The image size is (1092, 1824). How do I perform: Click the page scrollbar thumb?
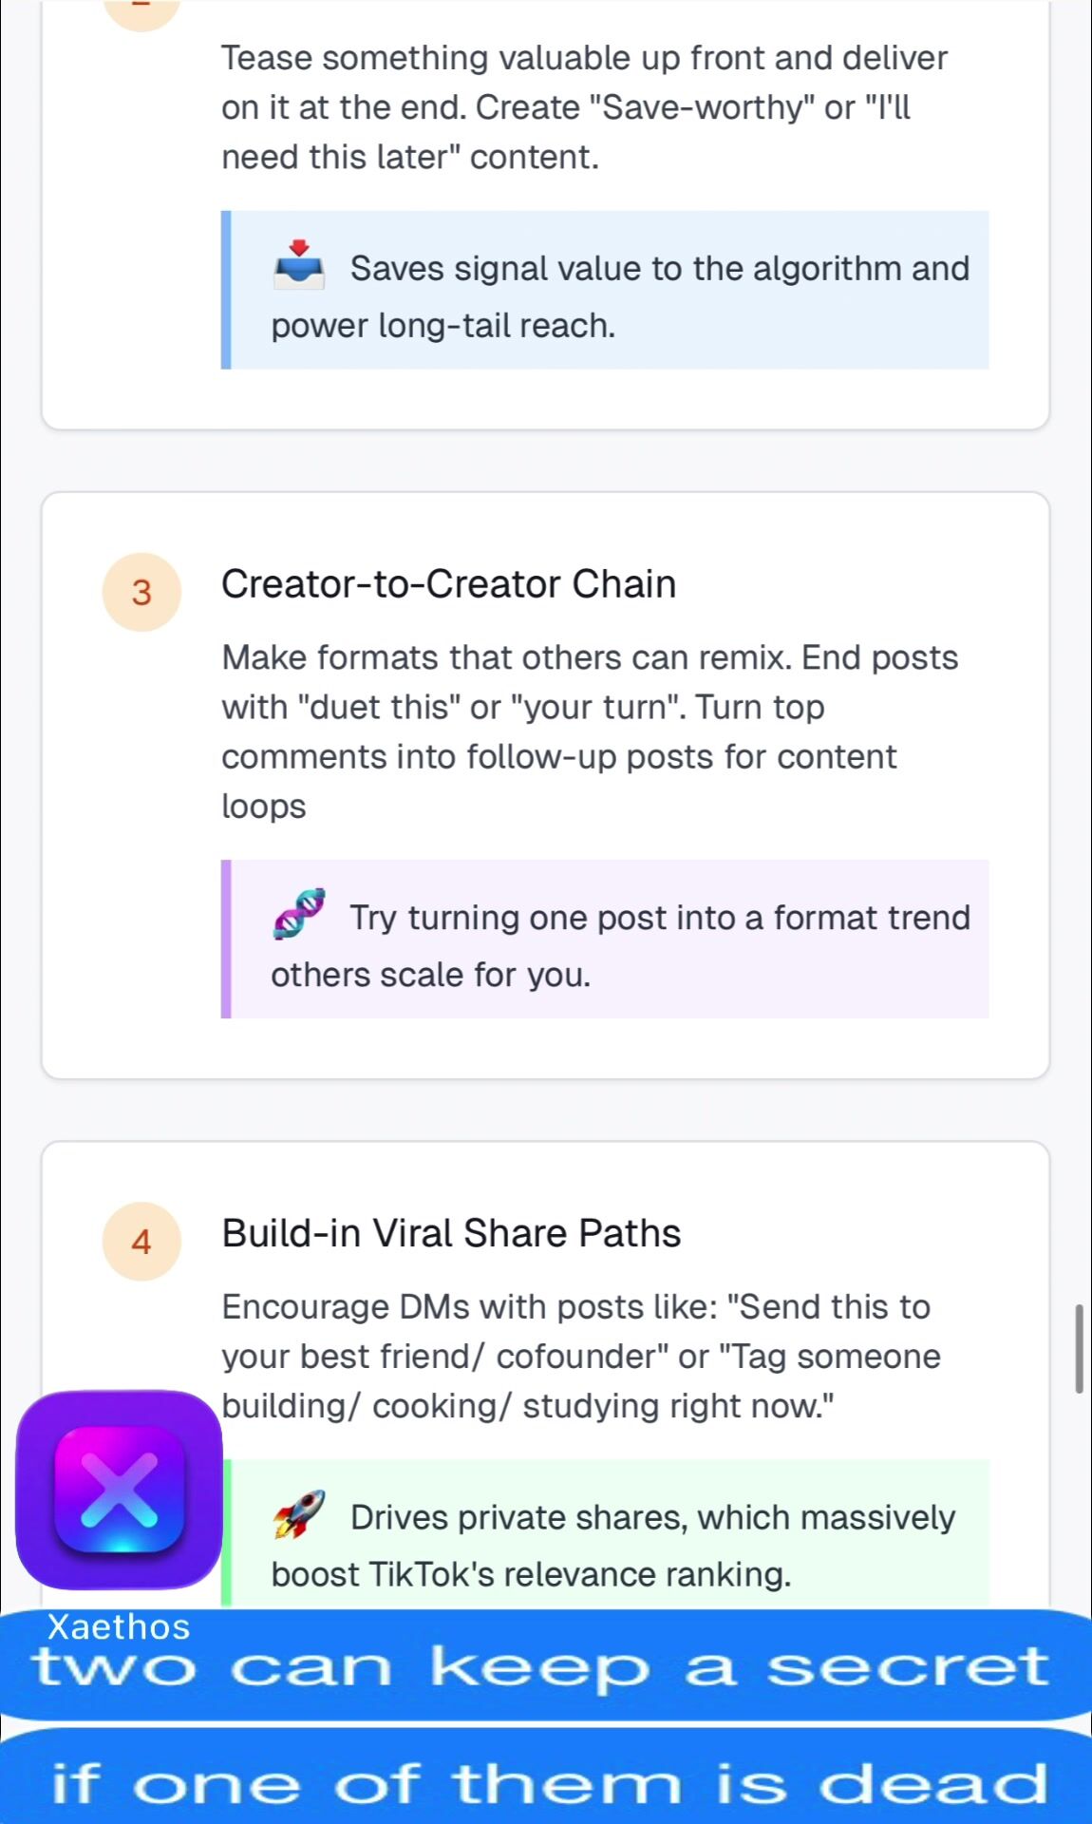(x=1079, y=1349)
